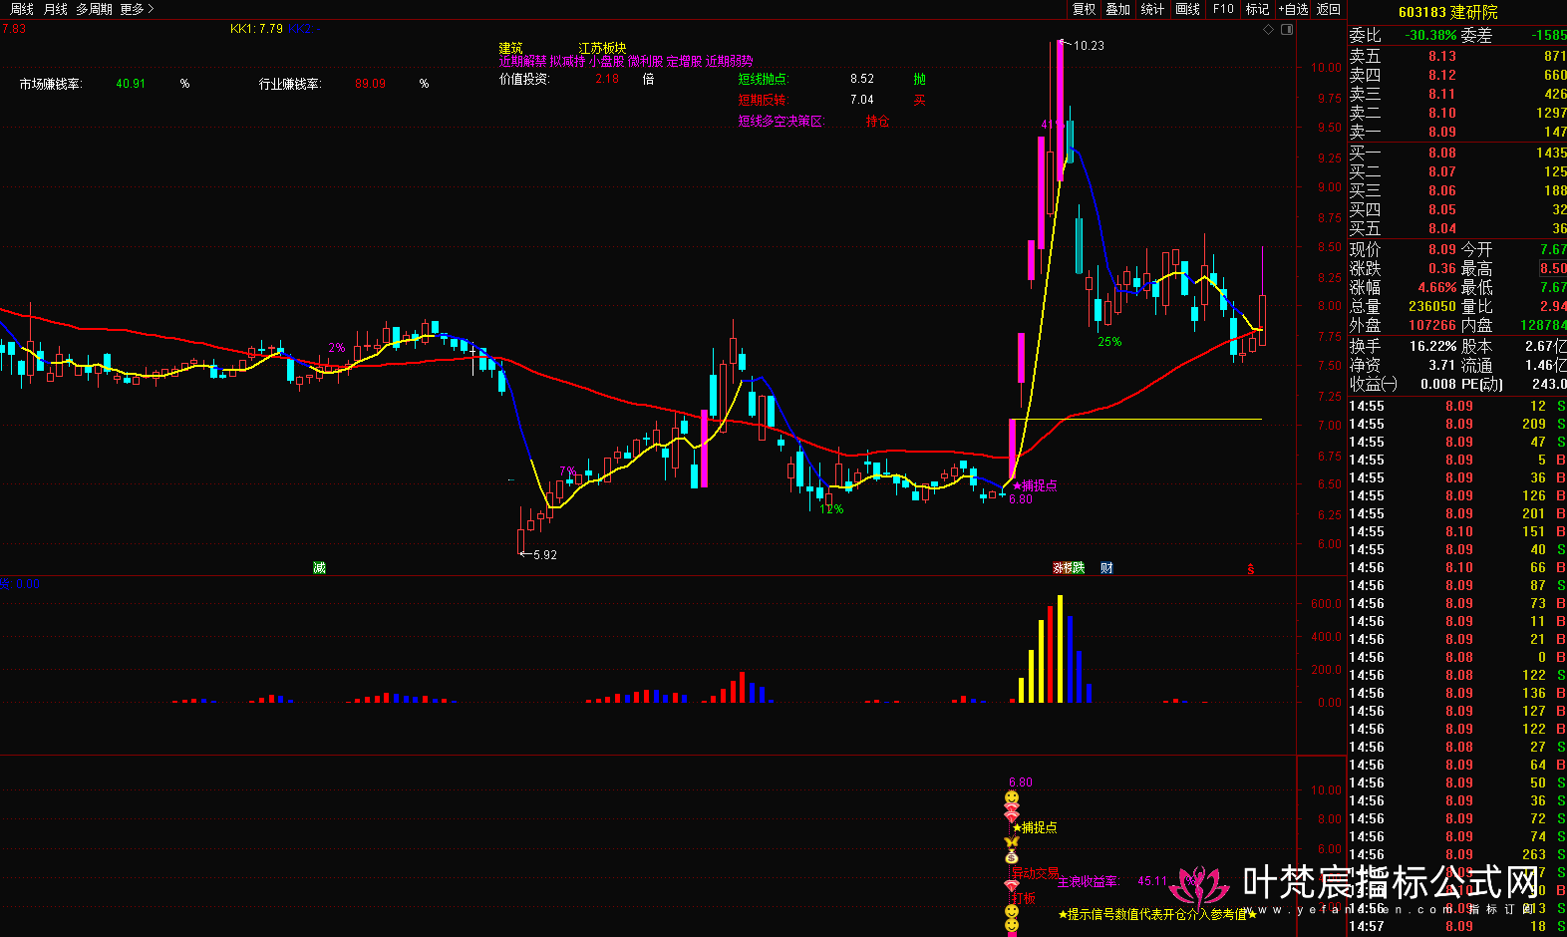Click the 返回 back button
Image resolution: width=1567 pixels, height=937 pixels.
coord(1329,9)
